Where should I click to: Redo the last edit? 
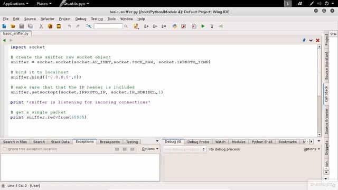coord(78,26)
